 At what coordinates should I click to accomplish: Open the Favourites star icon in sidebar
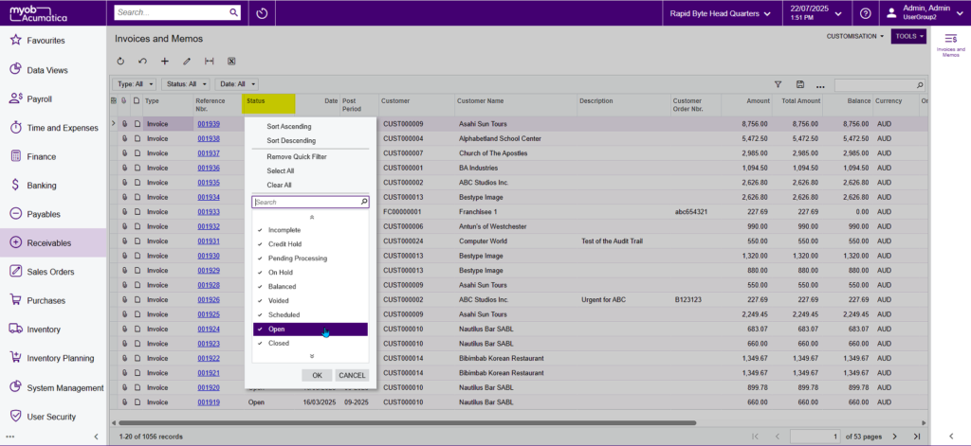pos(16,41)
